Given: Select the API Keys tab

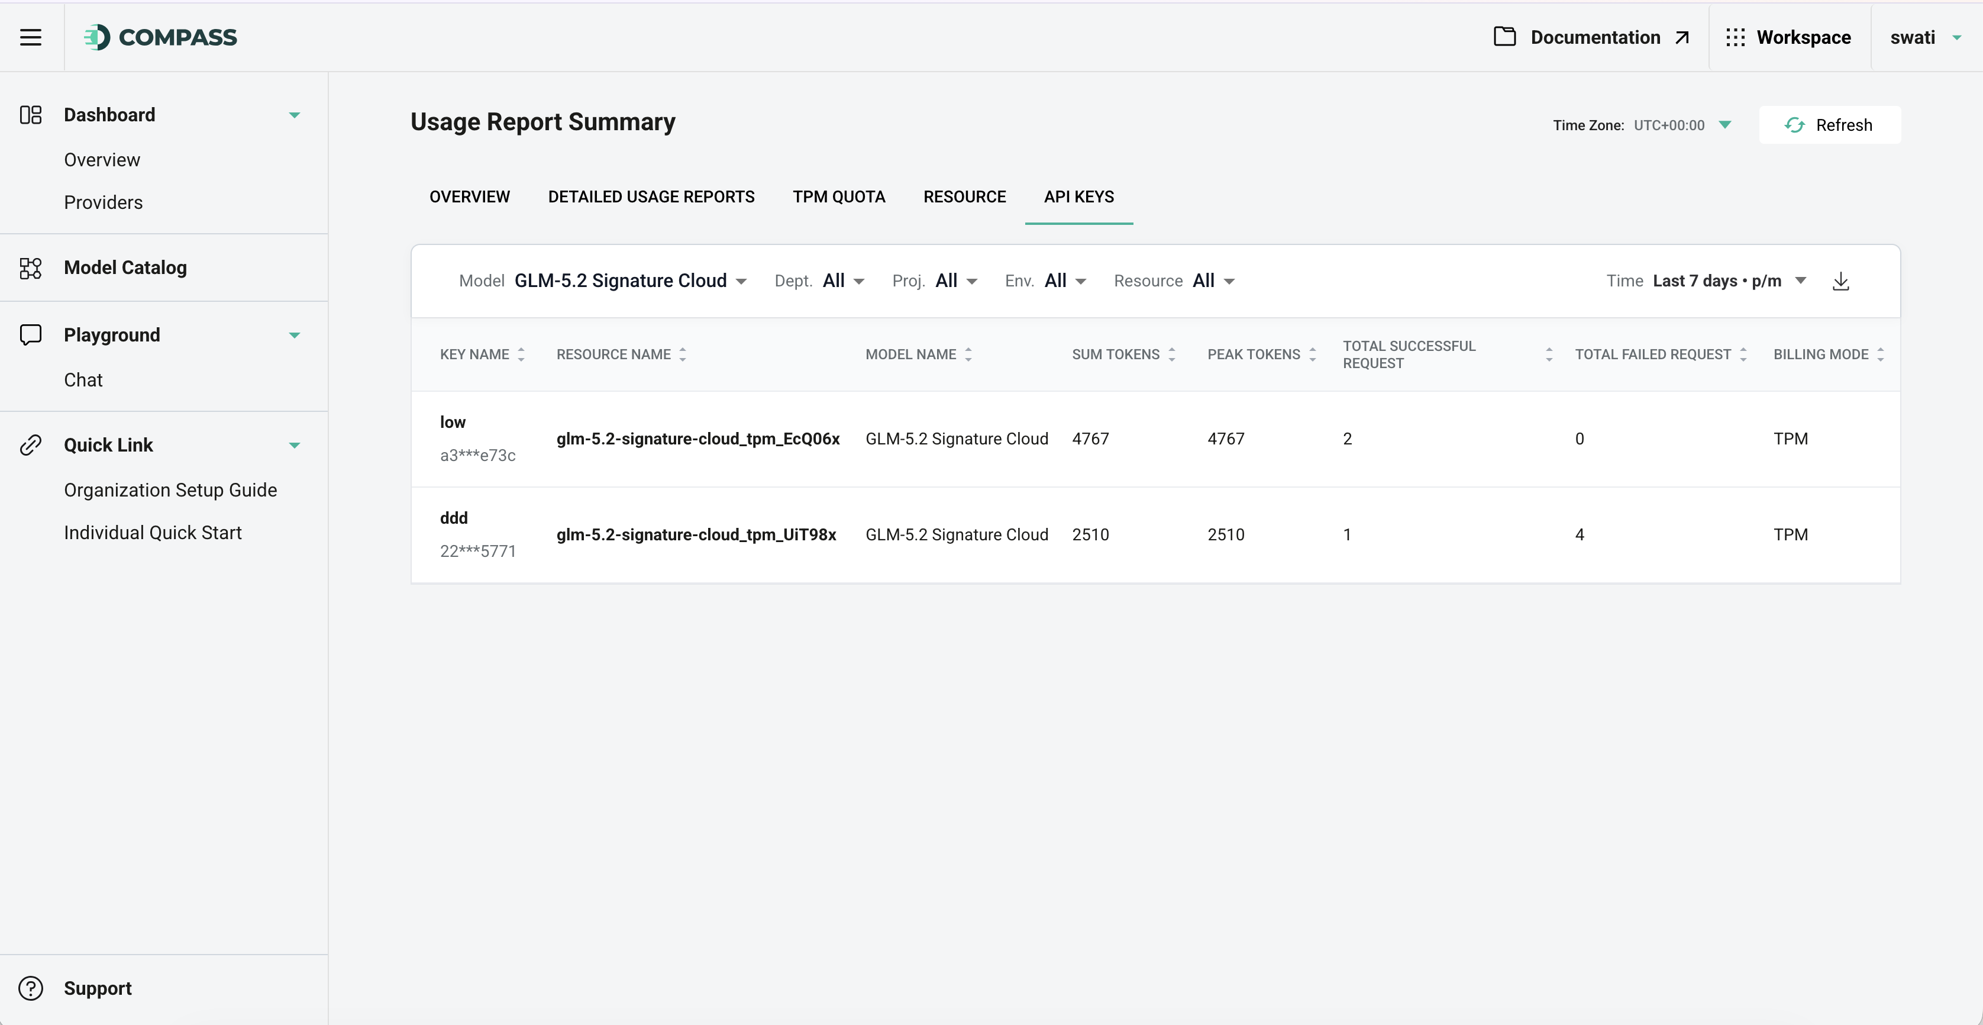Looking at the screenshot, I should (x=1078, y=196).
